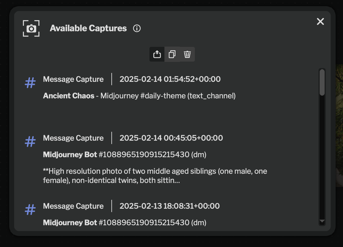Screen dimensions: 343x247
Task: Select timestamp 2025-02-13 18:08:31+00:00
Action: (x=170, y=206)
